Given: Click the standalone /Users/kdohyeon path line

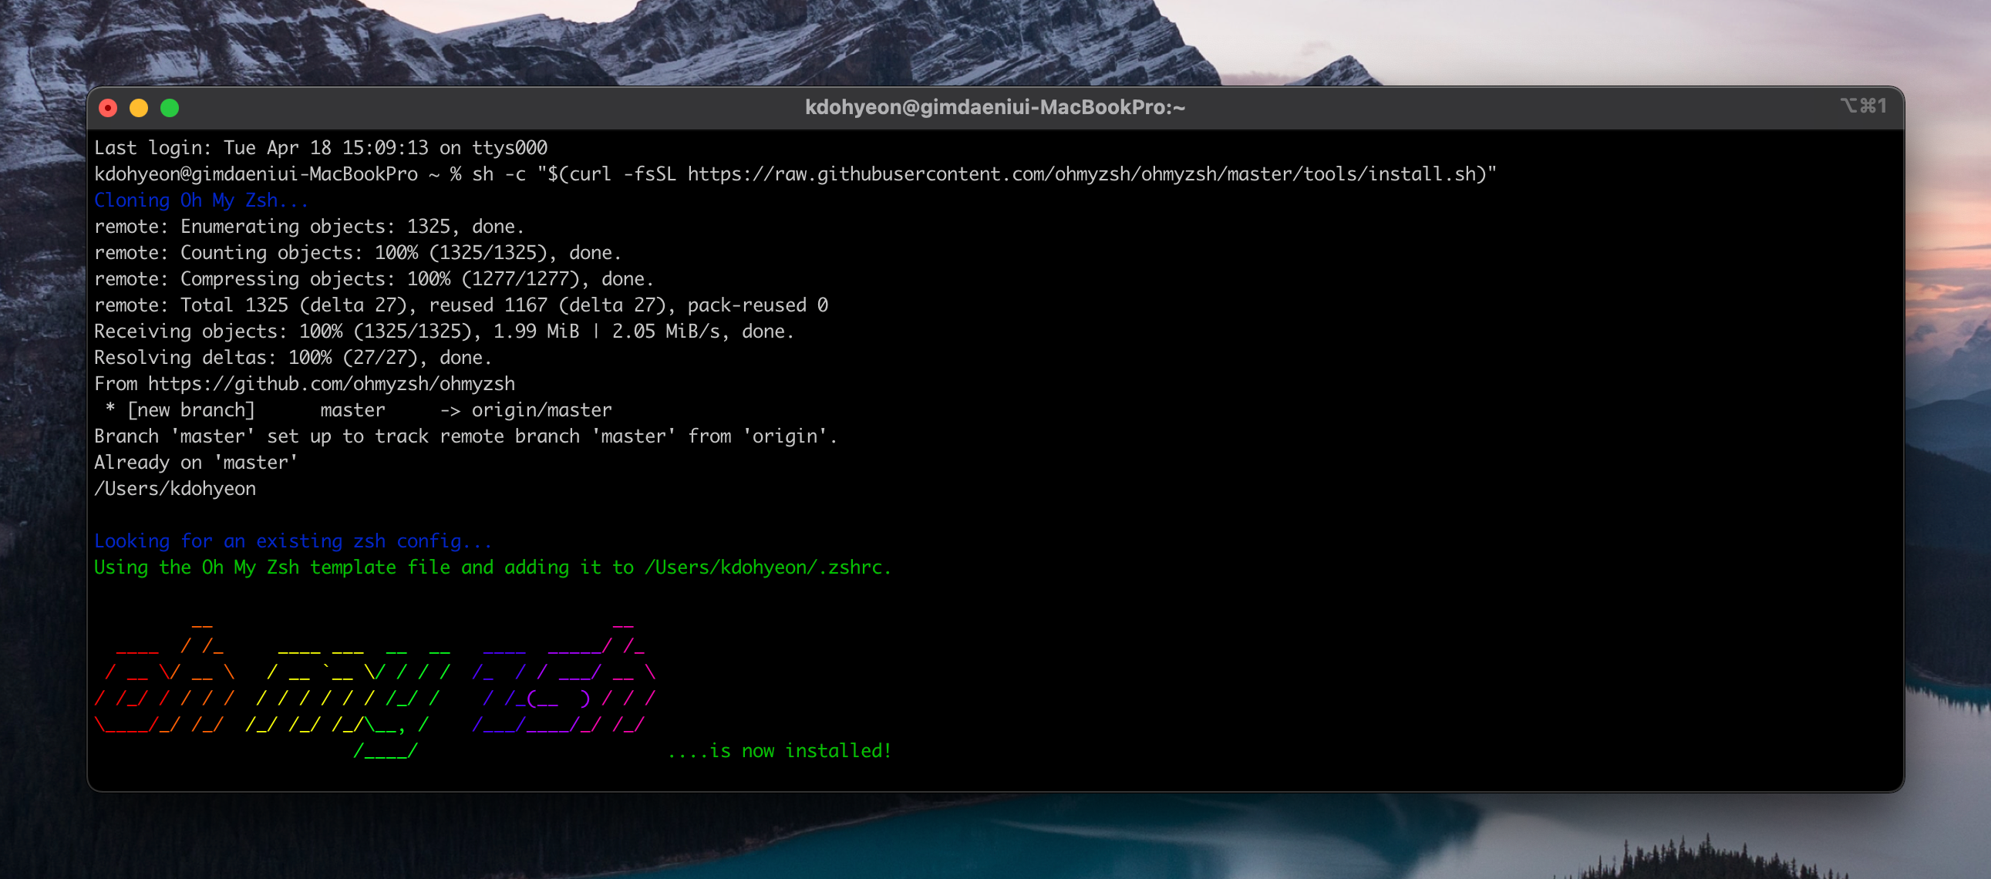Looking at the screenshot, I should pos(175,489).
